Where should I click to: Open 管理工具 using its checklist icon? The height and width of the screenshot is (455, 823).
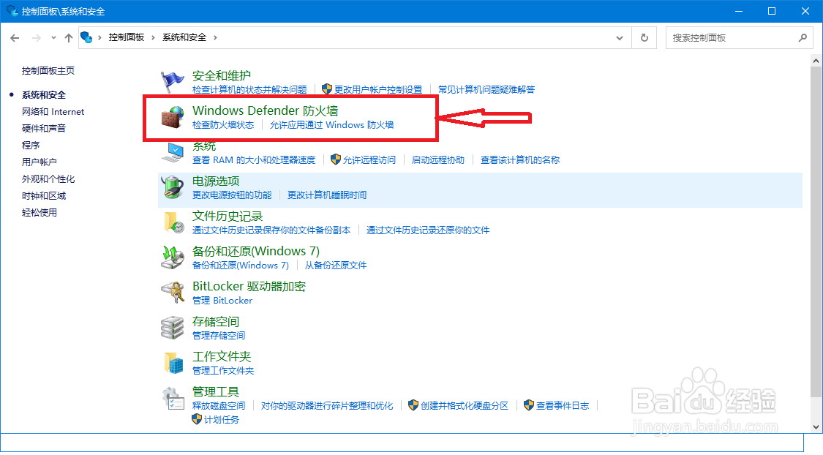(x=172, y=397)
